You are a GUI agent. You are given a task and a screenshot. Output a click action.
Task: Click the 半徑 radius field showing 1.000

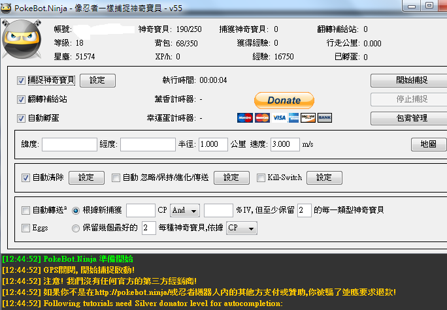point(213,144)
